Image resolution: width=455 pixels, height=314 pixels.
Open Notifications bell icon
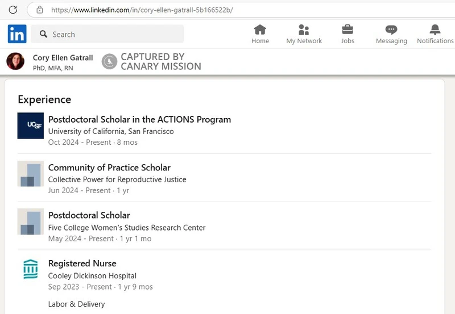tap(435, 30)
